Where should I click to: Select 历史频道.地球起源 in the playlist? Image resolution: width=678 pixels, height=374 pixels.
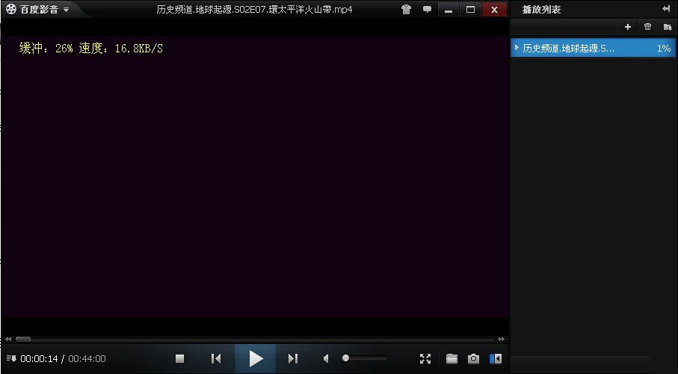pyautogui.click(x=568, y=48)
